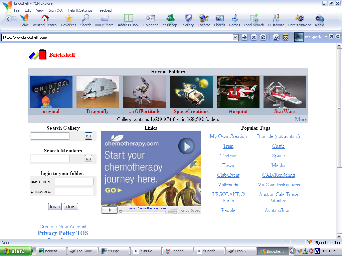
Task: Open the Edit menu
Action: click(28, 10)
